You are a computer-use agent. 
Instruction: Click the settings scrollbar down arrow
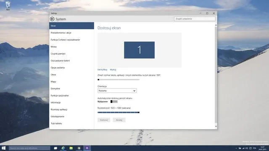point(216,126)
